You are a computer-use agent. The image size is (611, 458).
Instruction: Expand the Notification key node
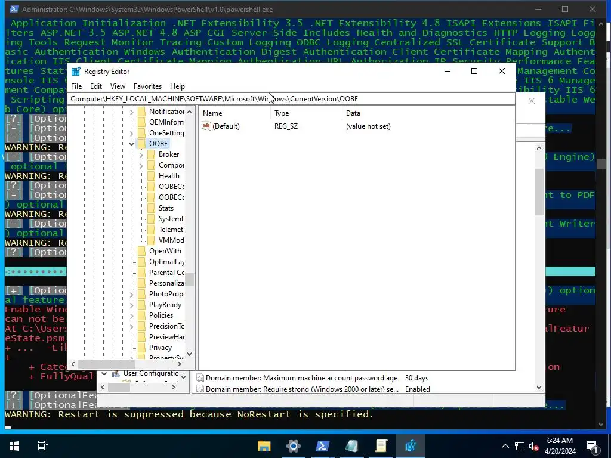coord(132,112)
